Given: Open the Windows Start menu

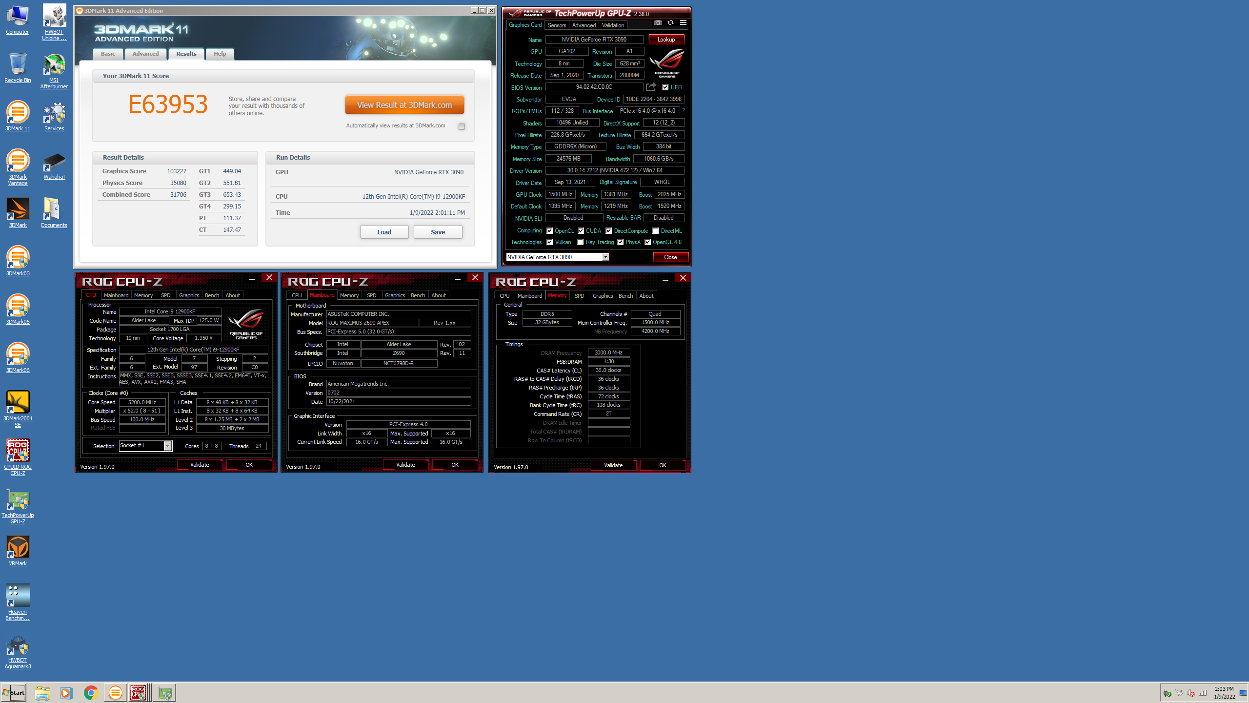Looking at the screenshot, I should click(x=14, y=692).
